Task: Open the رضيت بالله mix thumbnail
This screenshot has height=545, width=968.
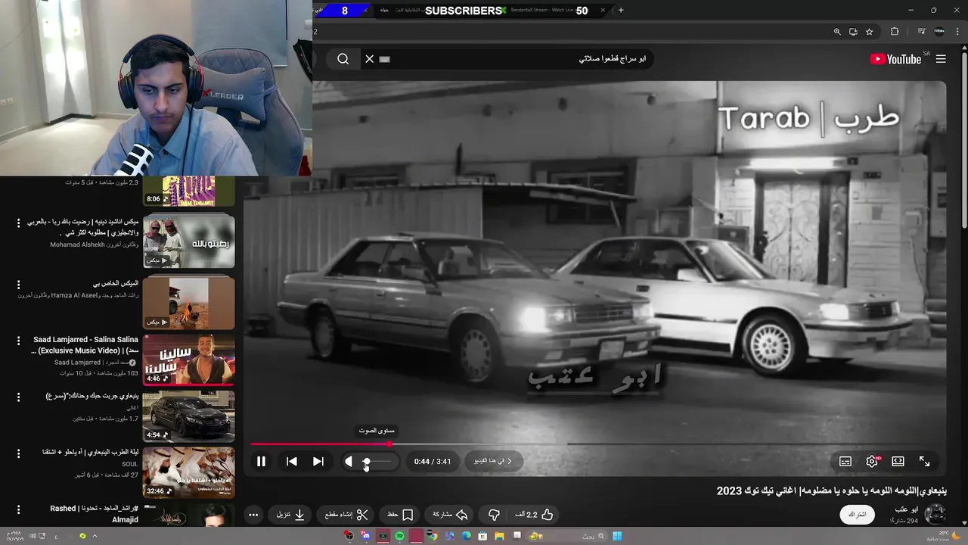Action: pyautogui.click(x=189, y=241)
